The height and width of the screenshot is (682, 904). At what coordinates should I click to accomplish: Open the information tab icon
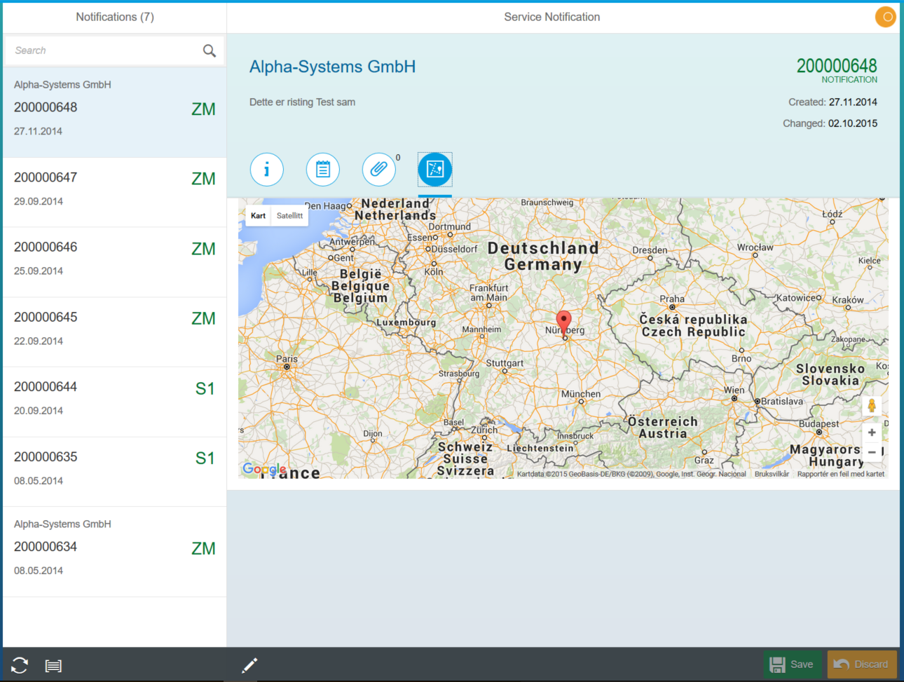tap(266, 169)
